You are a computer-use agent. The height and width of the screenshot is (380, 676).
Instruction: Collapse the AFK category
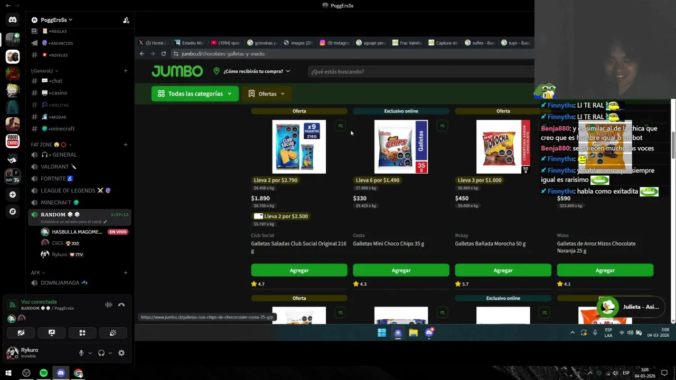point(37,273)
